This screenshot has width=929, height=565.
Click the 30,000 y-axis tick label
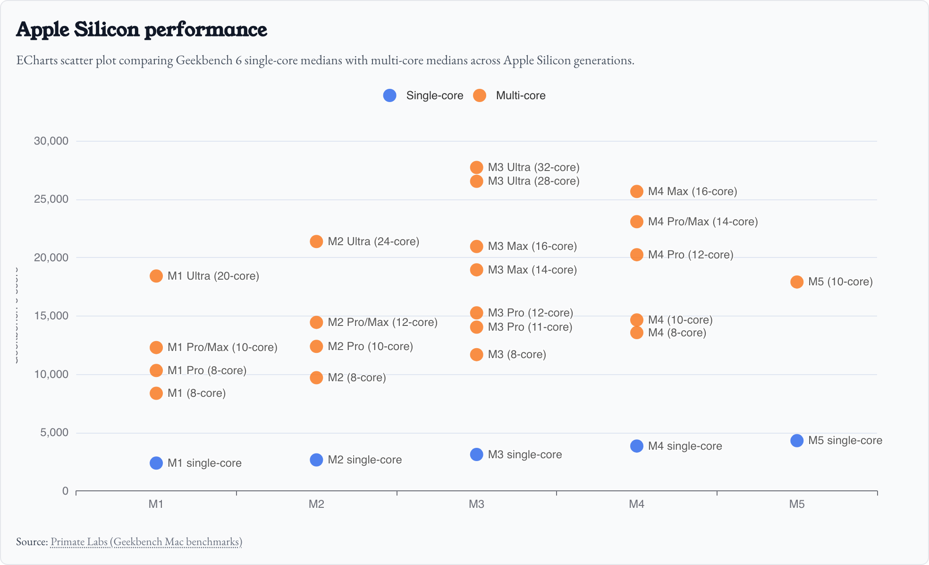pos(51,141)
